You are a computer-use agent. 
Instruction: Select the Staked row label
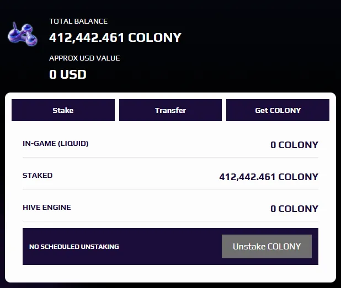point(38,175)
